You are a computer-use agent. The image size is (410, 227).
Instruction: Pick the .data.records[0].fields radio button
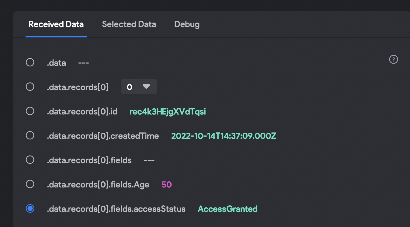(x=30, y=160)
